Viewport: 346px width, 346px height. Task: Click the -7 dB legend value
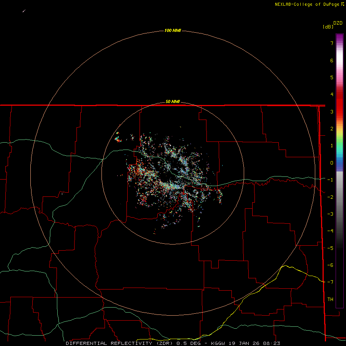(330, 282)
